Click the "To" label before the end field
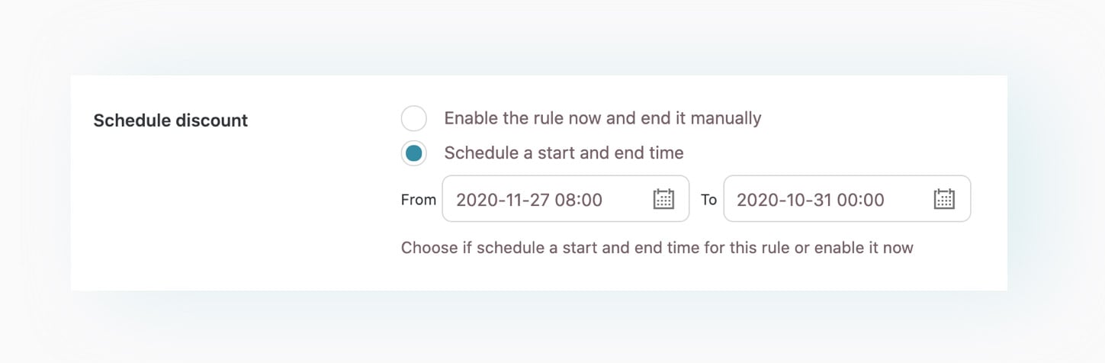1105x363 pixels. tap(708, 200)
